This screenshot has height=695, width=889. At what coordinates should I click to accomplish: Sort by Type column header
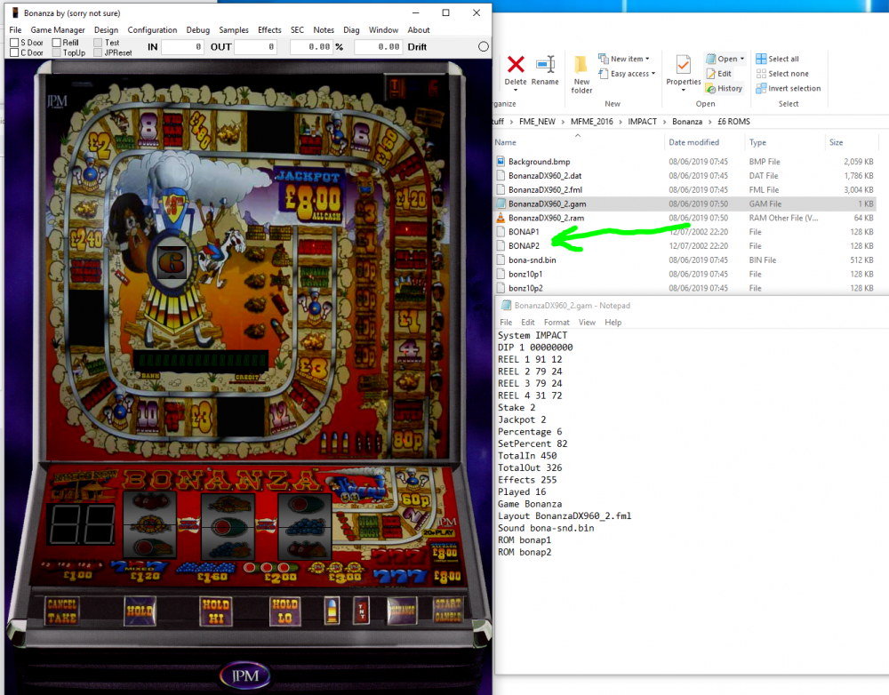pyautogui.click(x=757, y=142)
